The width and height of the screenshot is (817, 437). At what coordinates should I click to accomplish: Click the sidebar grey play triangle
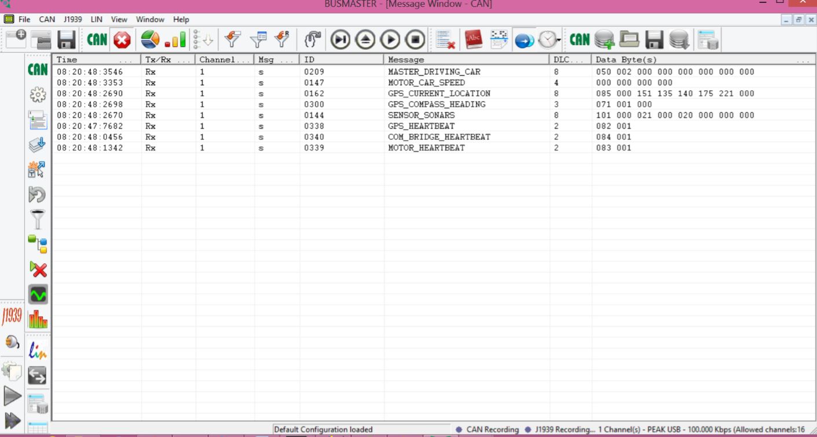coord(12,397)
